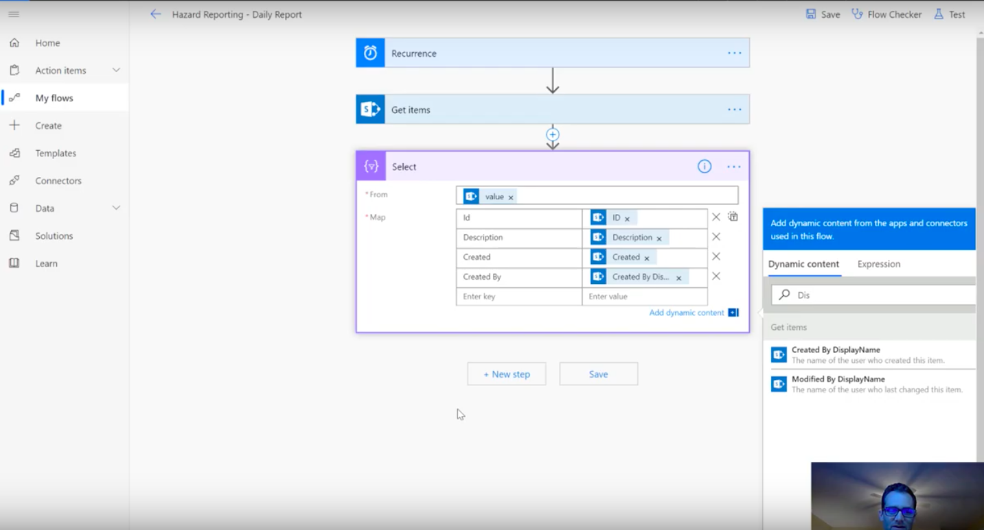
Task: Delete the Created map row
Action: tap(716, 256)
